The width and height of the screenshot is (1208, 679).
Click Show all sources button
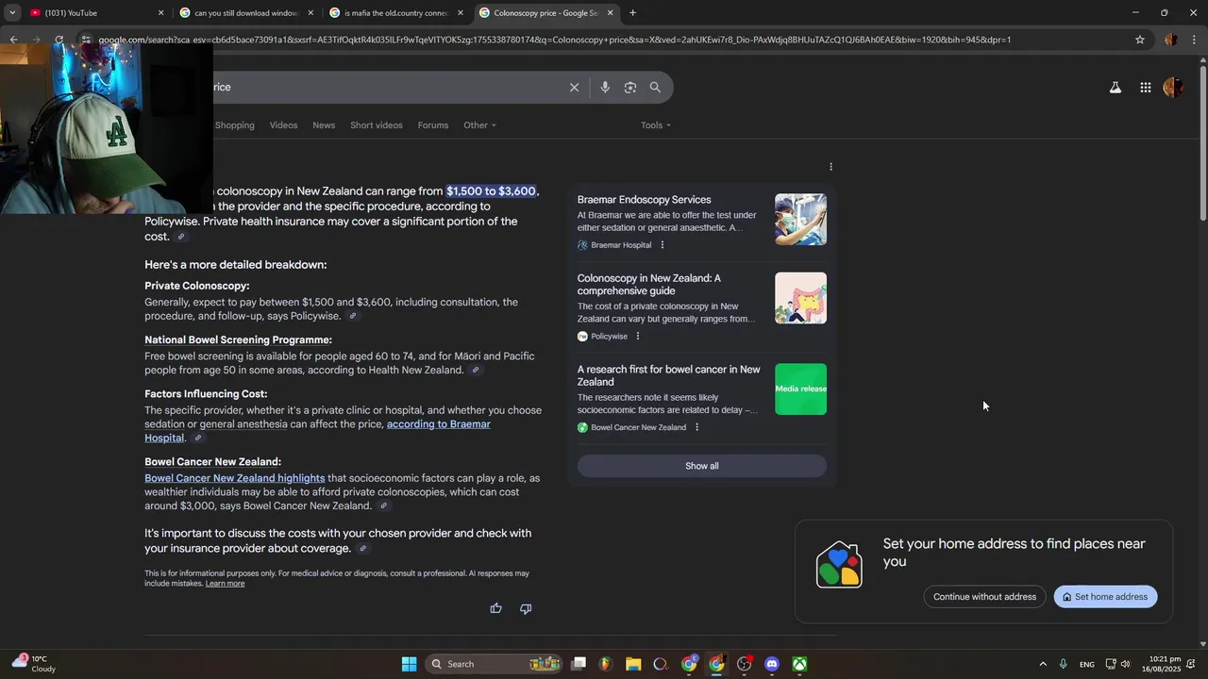click(x=701, y=466)
